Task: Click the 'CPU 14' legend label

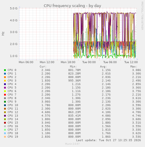Action: [x=13, y=119]
